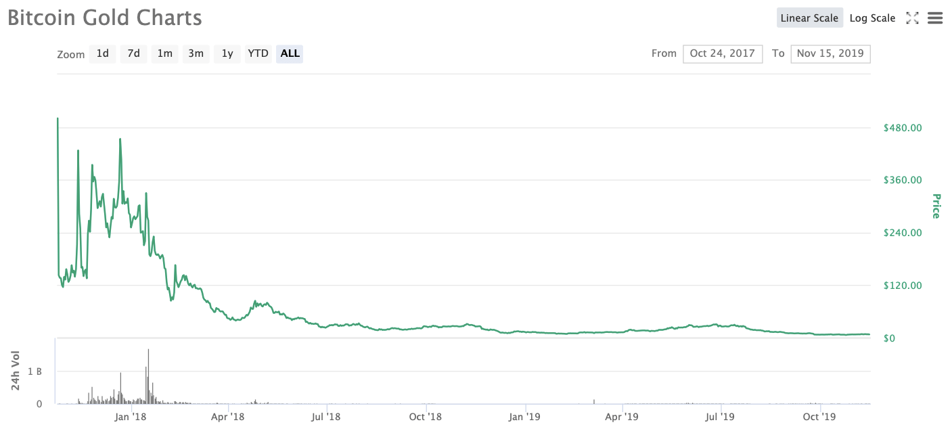Set zoom range to 7d
Viewport: 952px width, 431px height.
(x=133, y=53)
